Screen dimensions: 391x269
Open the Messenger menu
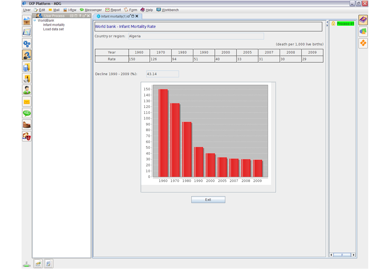(x=91, y=10)
